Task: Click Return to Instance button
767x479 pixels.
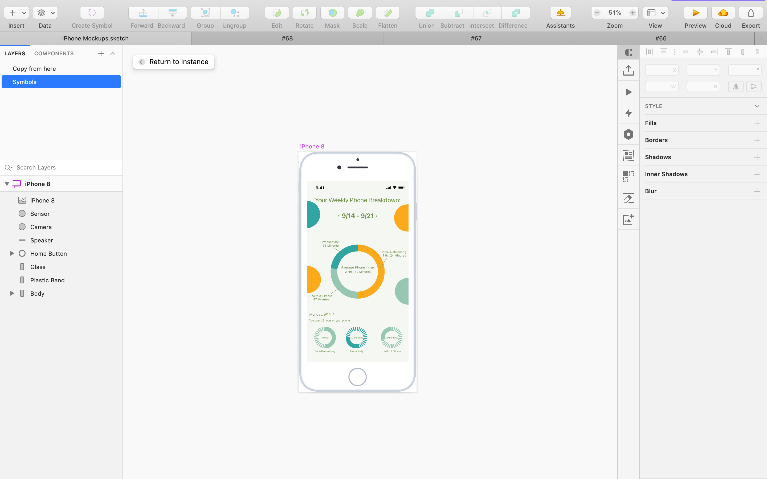Action: coord(174,62)
